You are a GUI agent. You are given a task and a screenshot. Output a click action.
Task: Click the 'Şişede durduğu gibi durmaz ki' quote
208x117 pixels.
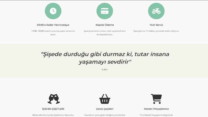(x=105, y=58)
